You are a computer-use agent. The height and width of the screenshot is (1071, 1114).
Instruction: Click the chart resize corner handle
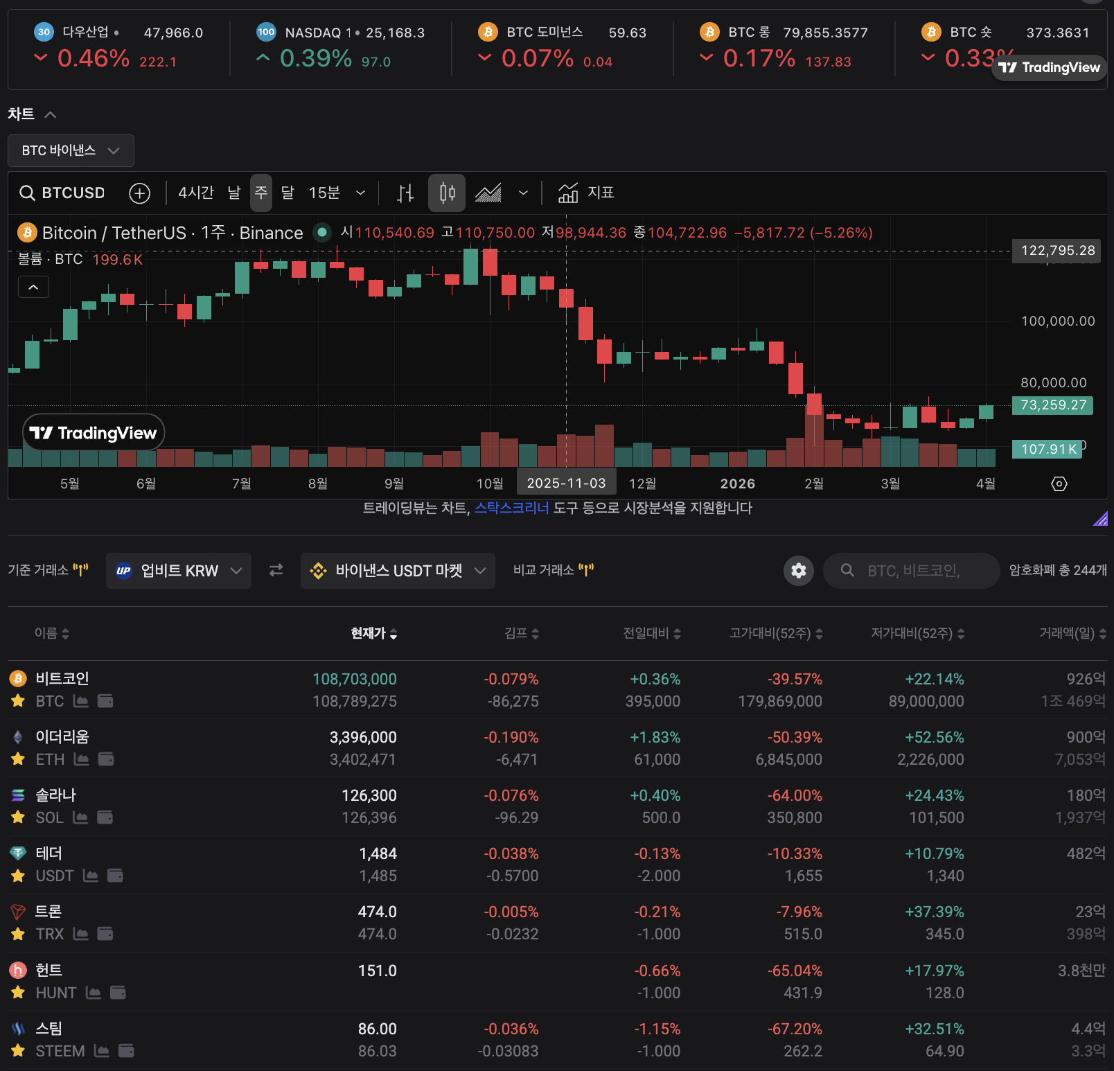click(x=1100, y=518)
